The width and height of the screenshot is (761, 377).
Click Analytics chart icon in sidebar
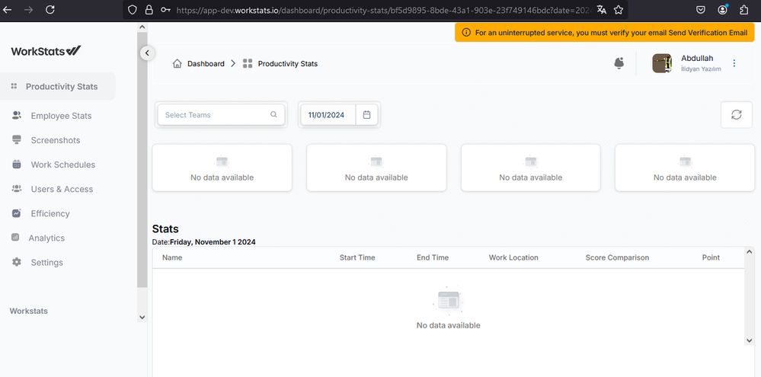coord(15,238)
